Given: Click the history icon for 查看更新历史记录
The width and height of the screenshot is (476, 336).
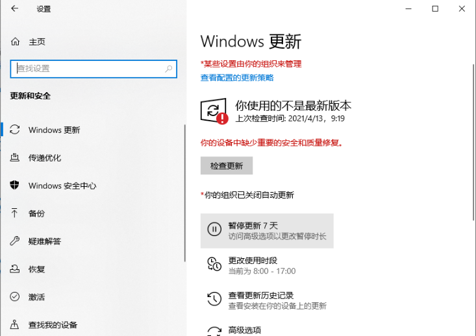Looking at the screenshot, I should pyautogui.click(x=214, y=299).
